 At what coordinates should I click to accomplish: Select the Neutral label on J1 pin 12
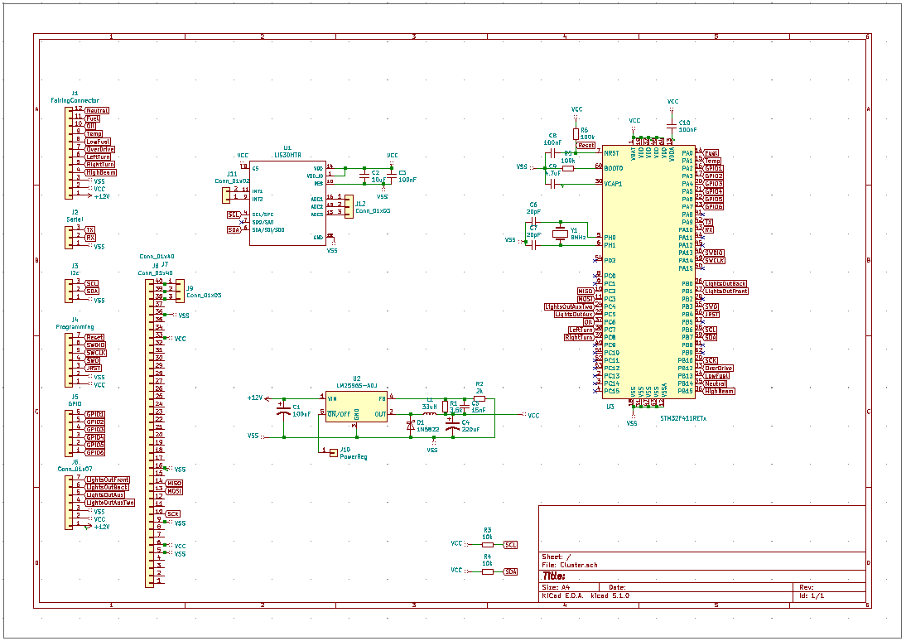pyautogui.click(x=97, y=110)
